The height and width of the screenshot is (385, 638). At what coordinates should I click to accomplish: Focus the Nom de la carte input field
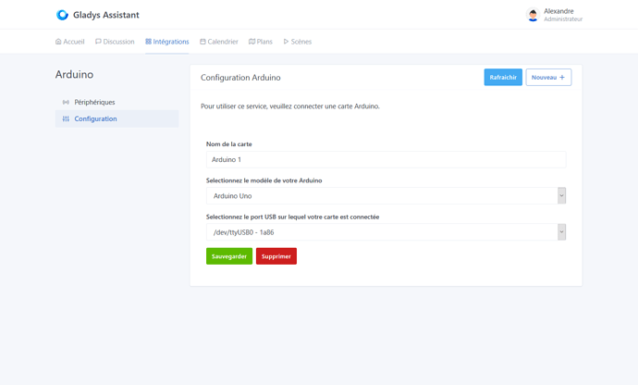[x=386, y=160]
